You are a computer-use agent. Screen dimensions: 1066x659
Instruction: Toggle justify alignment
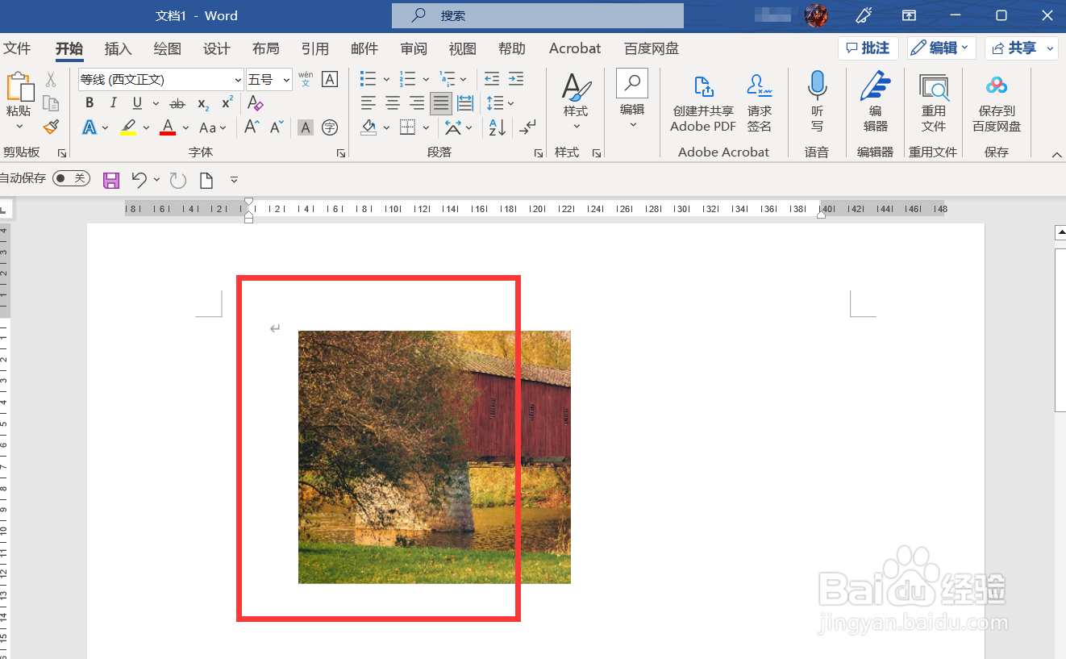click(441, 103)
